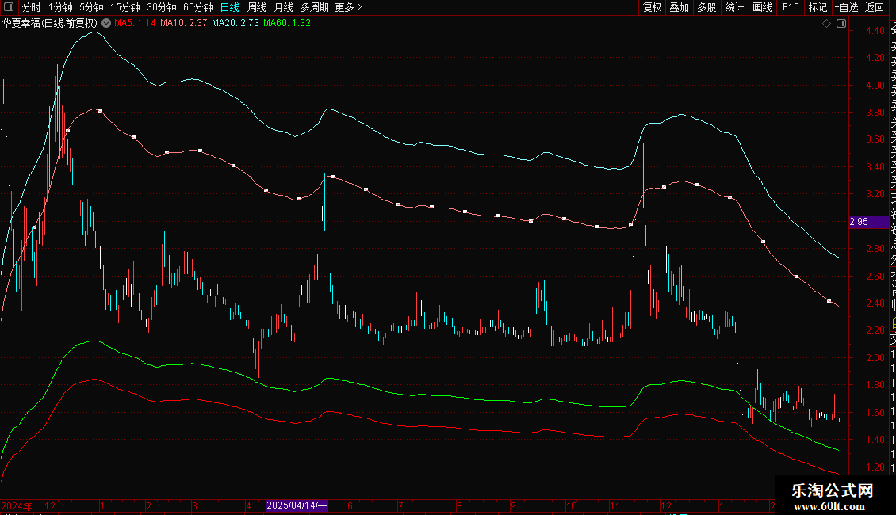Screen dimensions: 896x515
Task: Click the diamond marker icon
Action: pos(826,24)
